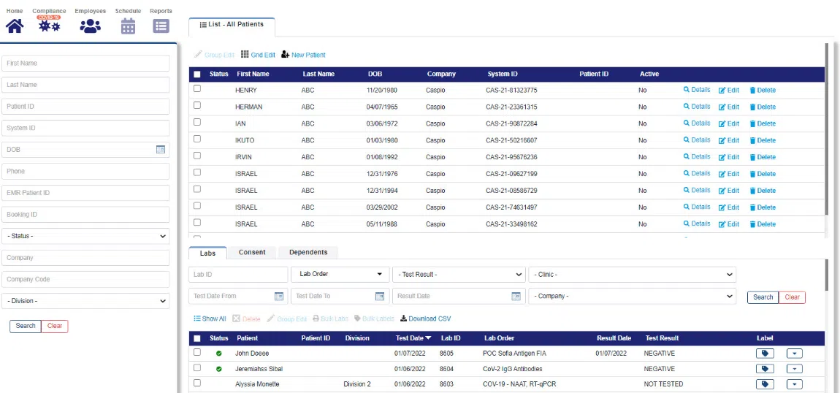
Task: Open the Test Result dropdown
Action: coord(458,275)
